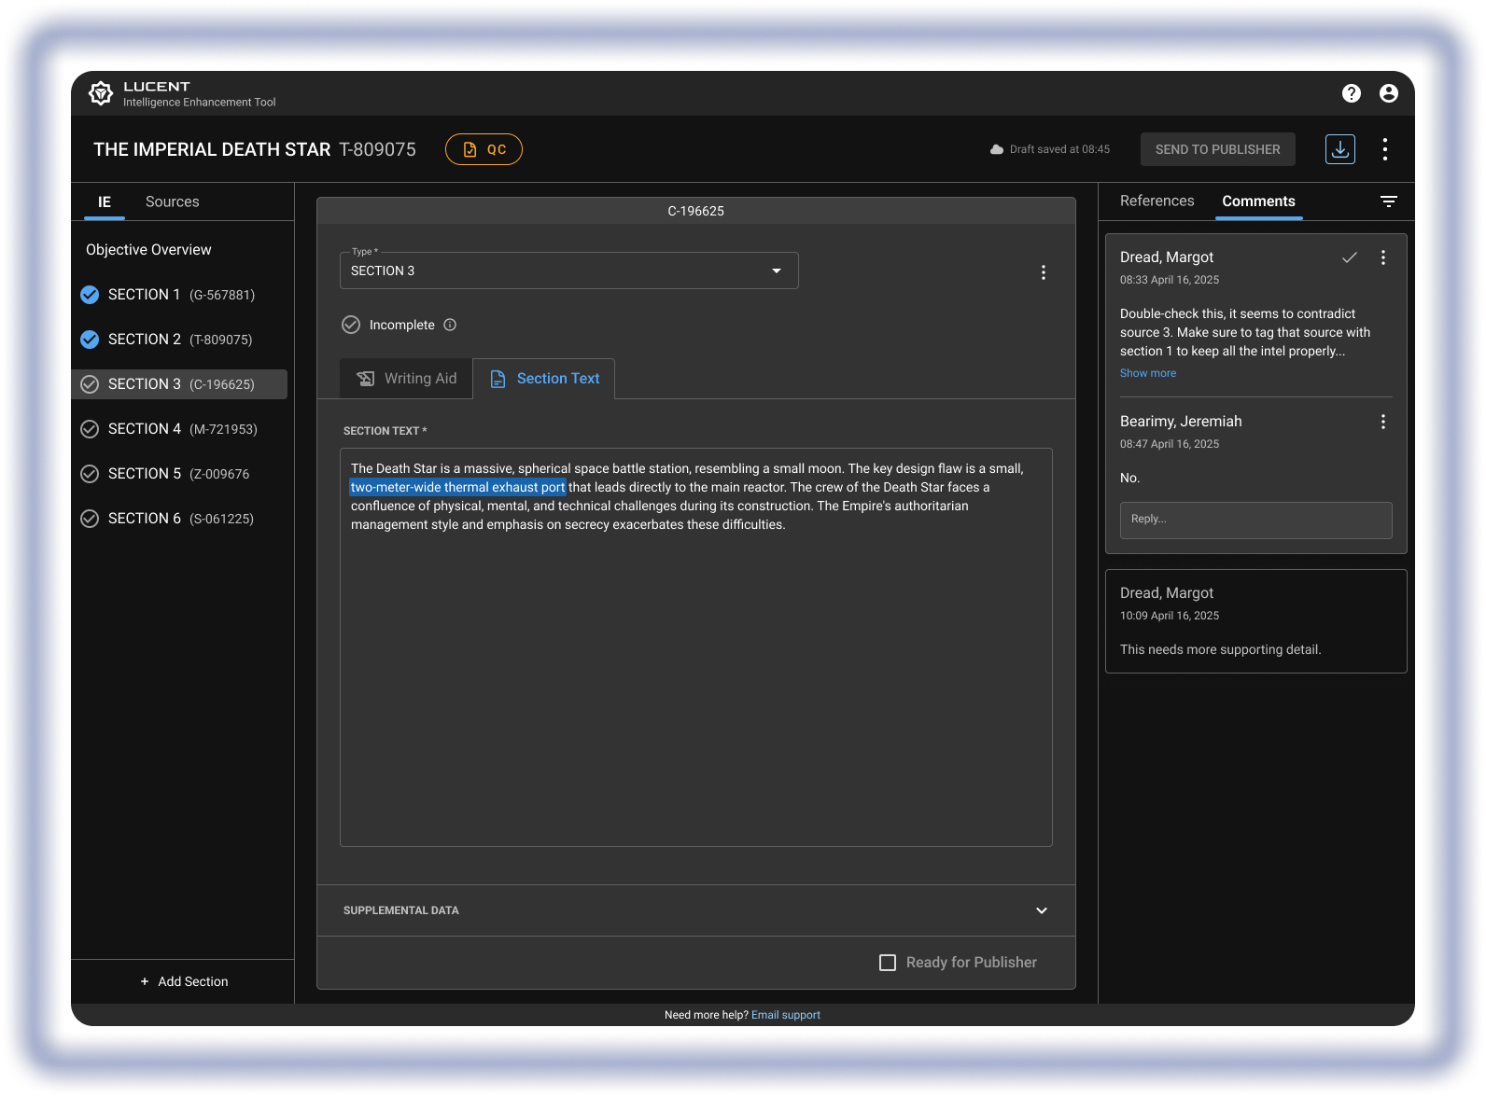Resolve Margot Dread comment with checkmark
This screenshot has height=1097, width=1486.
click(1350, 257)
